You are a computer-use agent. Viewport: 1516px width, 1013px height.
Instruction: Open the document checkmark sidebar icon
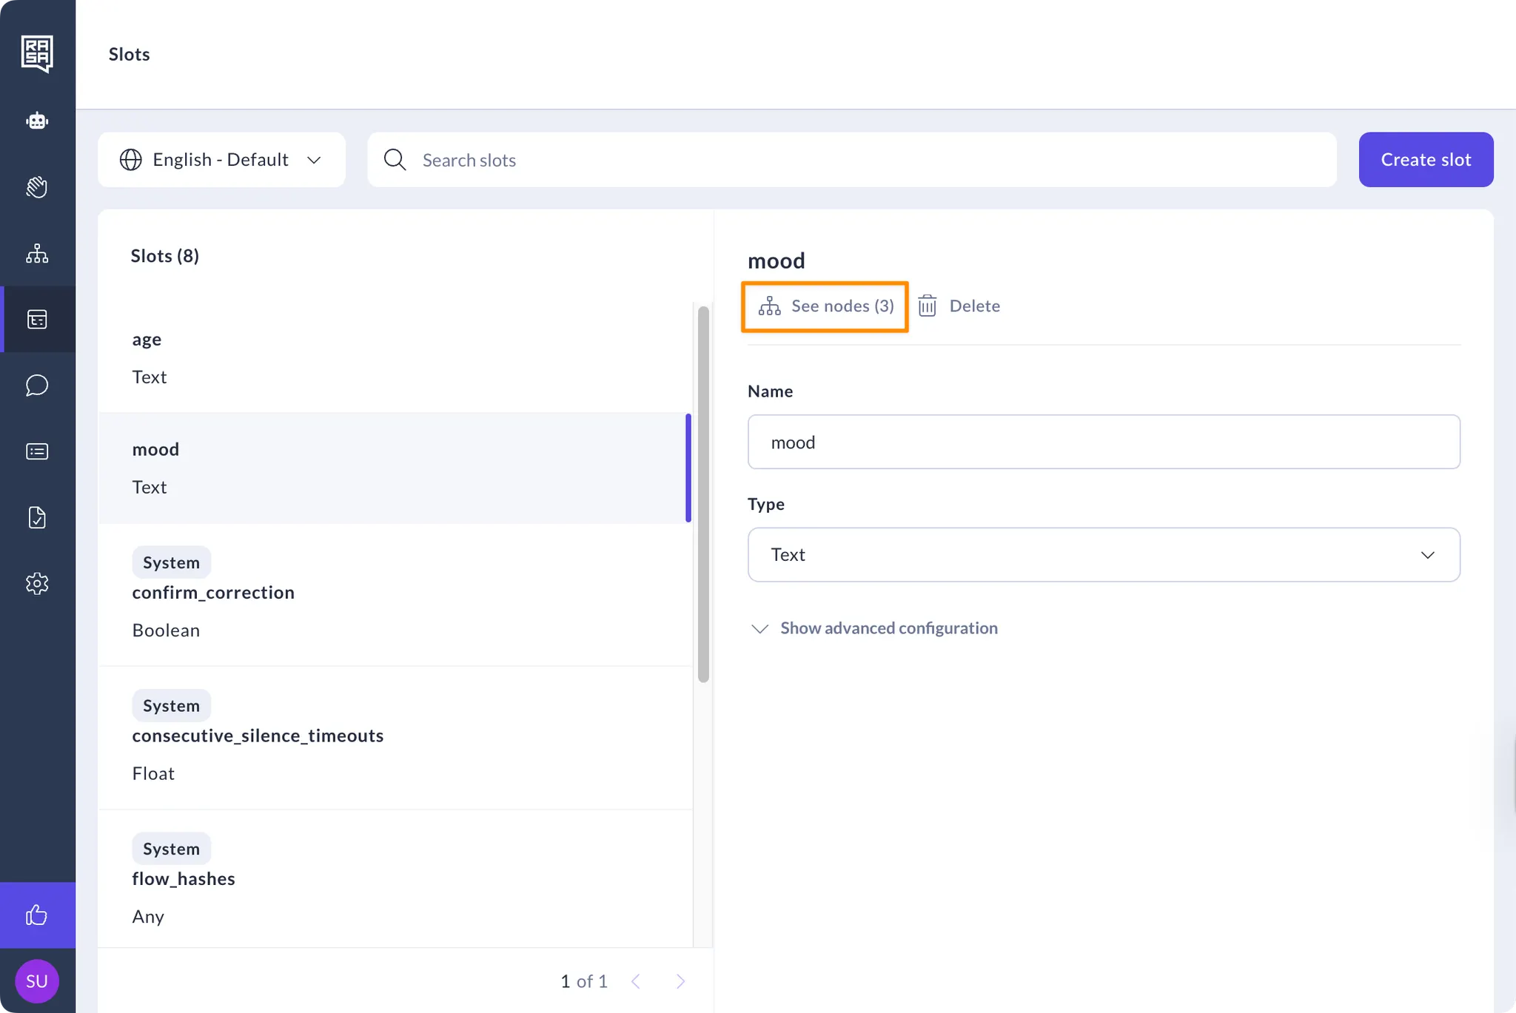point(37,517)
